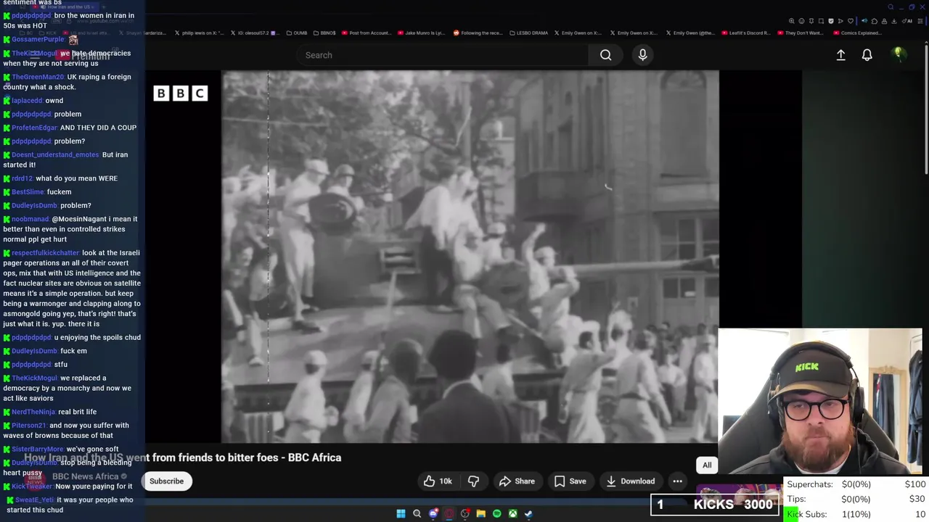Take a snapshot with the selection icon

[x=821, y=21]
